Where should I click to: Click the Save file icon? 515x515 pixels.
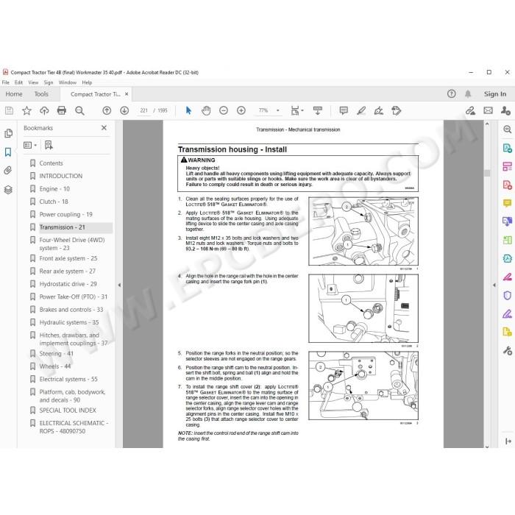click(x=9, y=110)
